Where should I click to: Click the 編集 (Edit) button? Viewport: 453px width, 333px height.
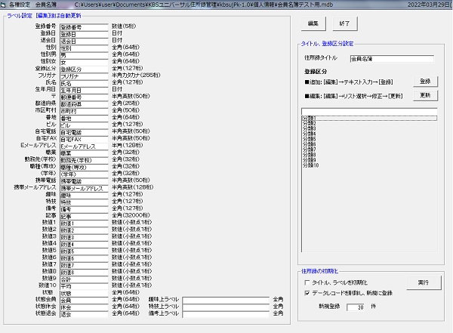click(x=313, y=24)
